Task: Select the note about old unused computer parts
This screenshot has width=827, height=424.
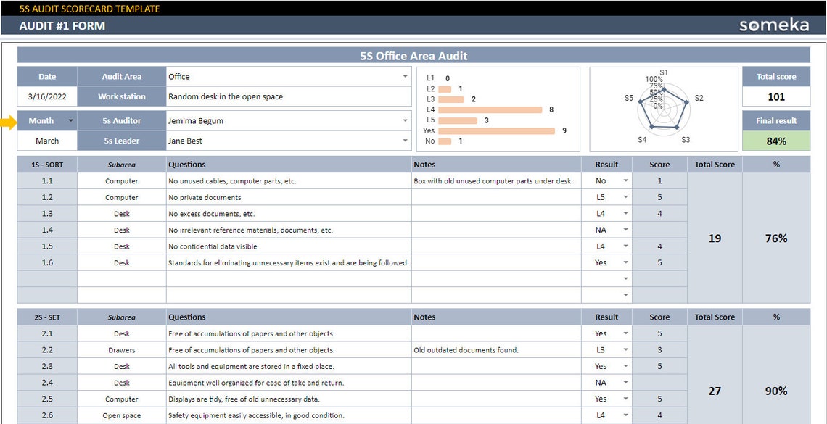Action: click(x=493, y=180)
